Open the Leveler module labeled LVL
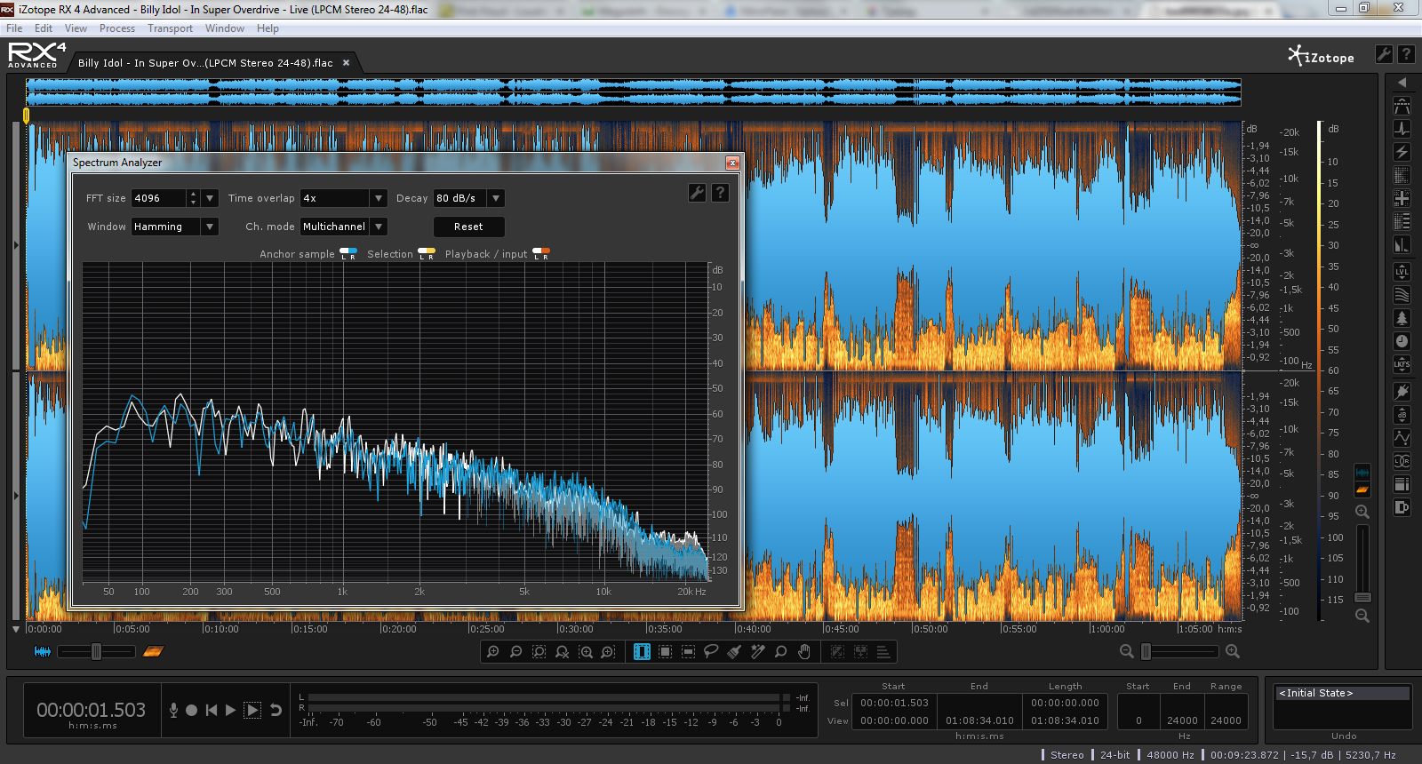This screenshot has height=764, width=1422. pyautogui.click(x=1402, y=272)
